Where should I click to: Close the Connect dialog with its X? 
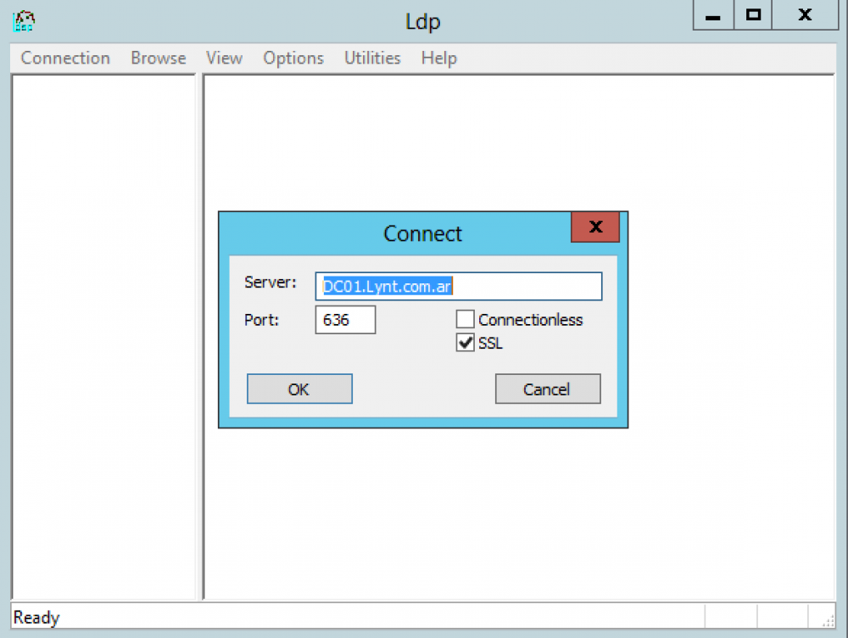tap(594, 227)
